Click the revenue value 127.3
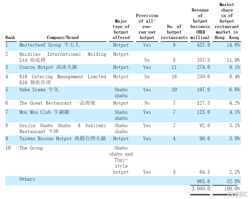 203,103
